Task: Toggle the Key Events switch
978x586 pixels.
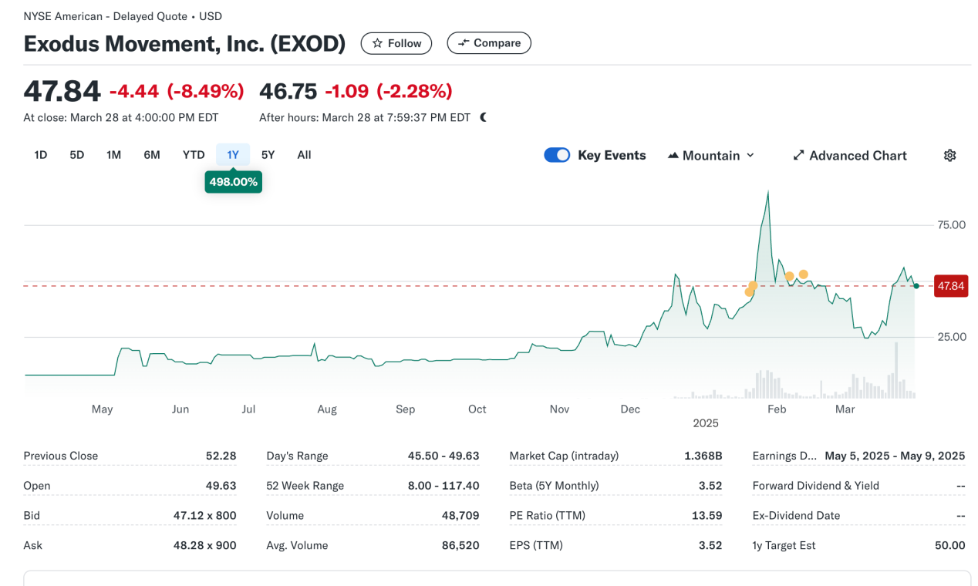Action: click(557, 155)
